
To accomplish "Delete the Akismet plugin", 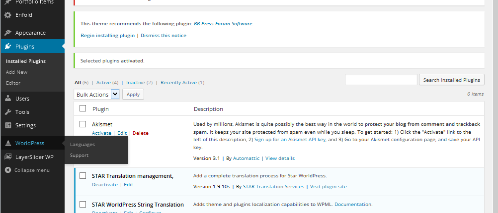I will 140,133.
